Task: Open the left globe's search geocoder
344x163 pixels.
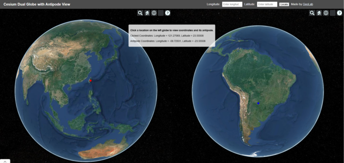Action: tap(140, 13)
